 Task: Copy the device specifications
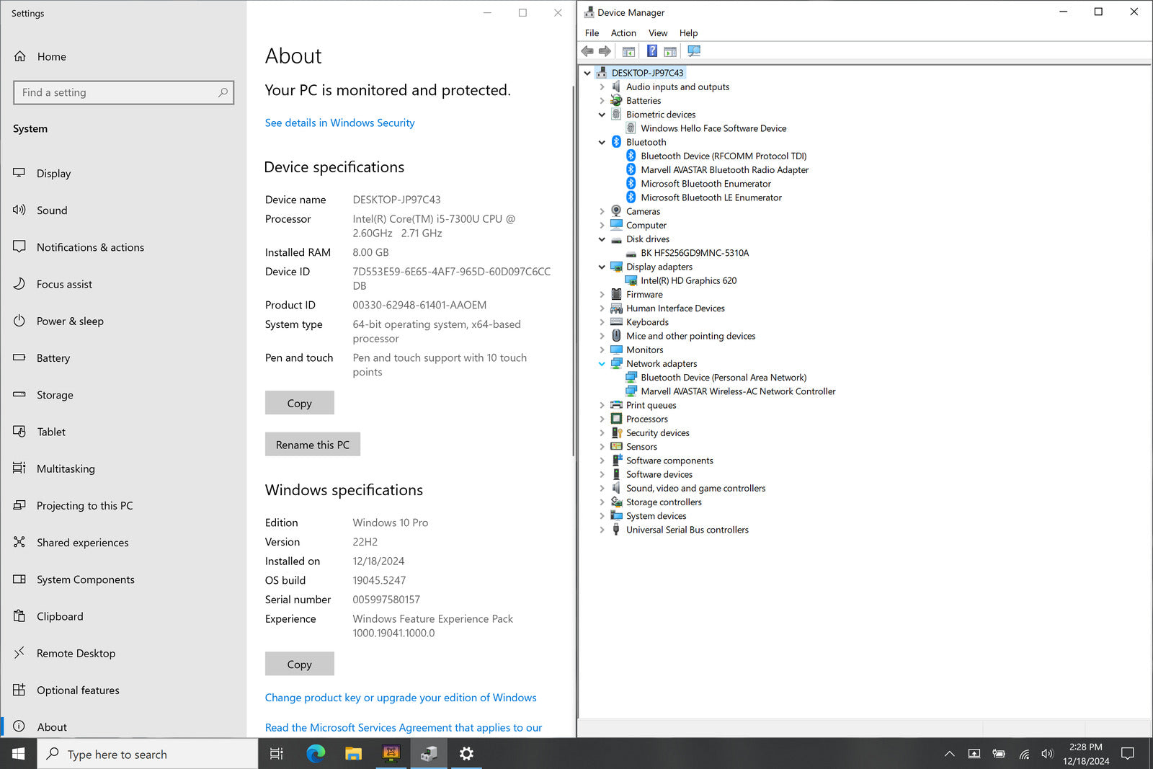(x=299, y=403)
